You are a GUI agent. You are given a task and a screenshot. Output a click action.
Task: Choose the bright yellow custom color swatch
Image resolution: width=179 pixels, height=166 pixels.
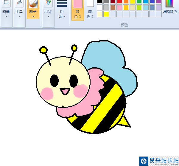coord(106,14)
